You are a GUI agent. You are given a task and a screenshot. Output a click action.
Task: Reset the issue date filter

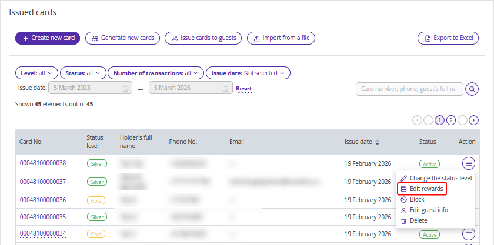(x=243, y=89)
